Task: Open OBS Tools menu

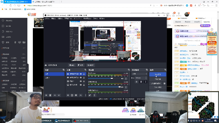Action: coord(95,19)
